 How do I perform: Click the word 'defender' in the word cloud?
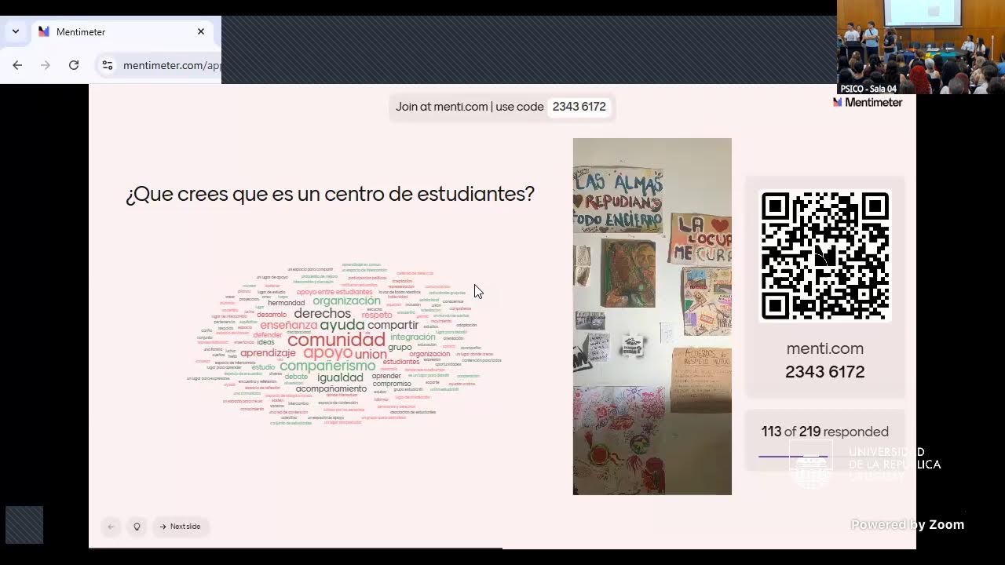click(x=268, y=335)
